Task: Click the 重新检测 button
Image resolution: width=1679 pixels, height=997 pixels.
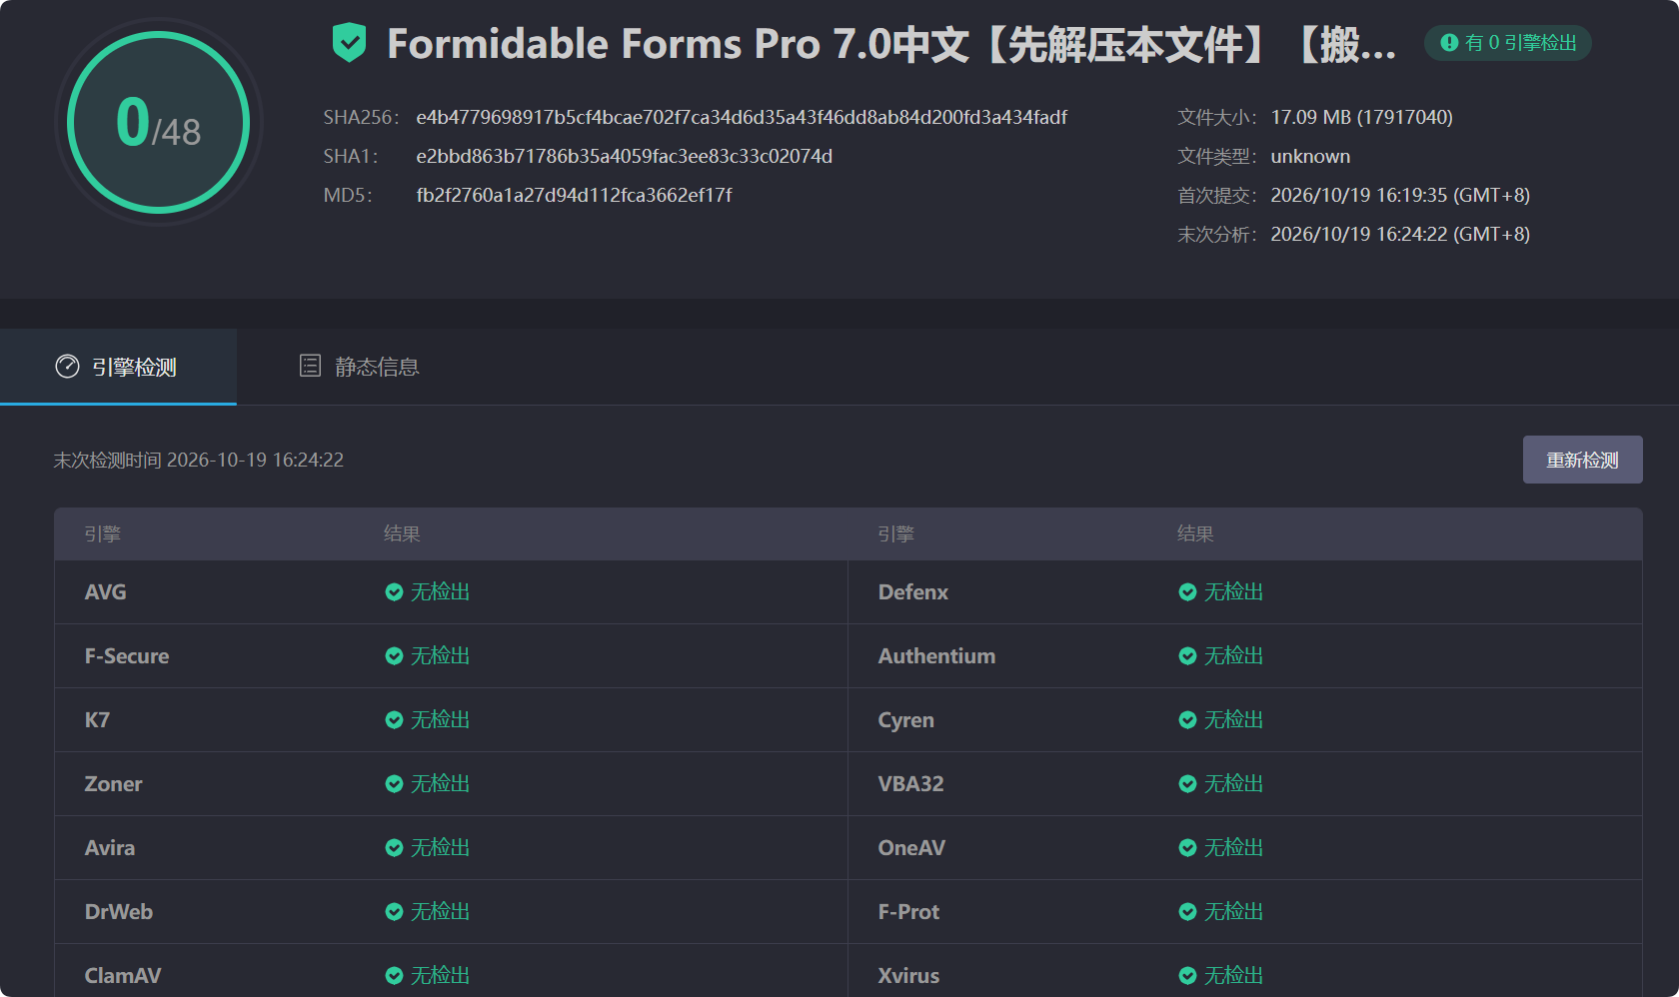Action: point(1582,460)
